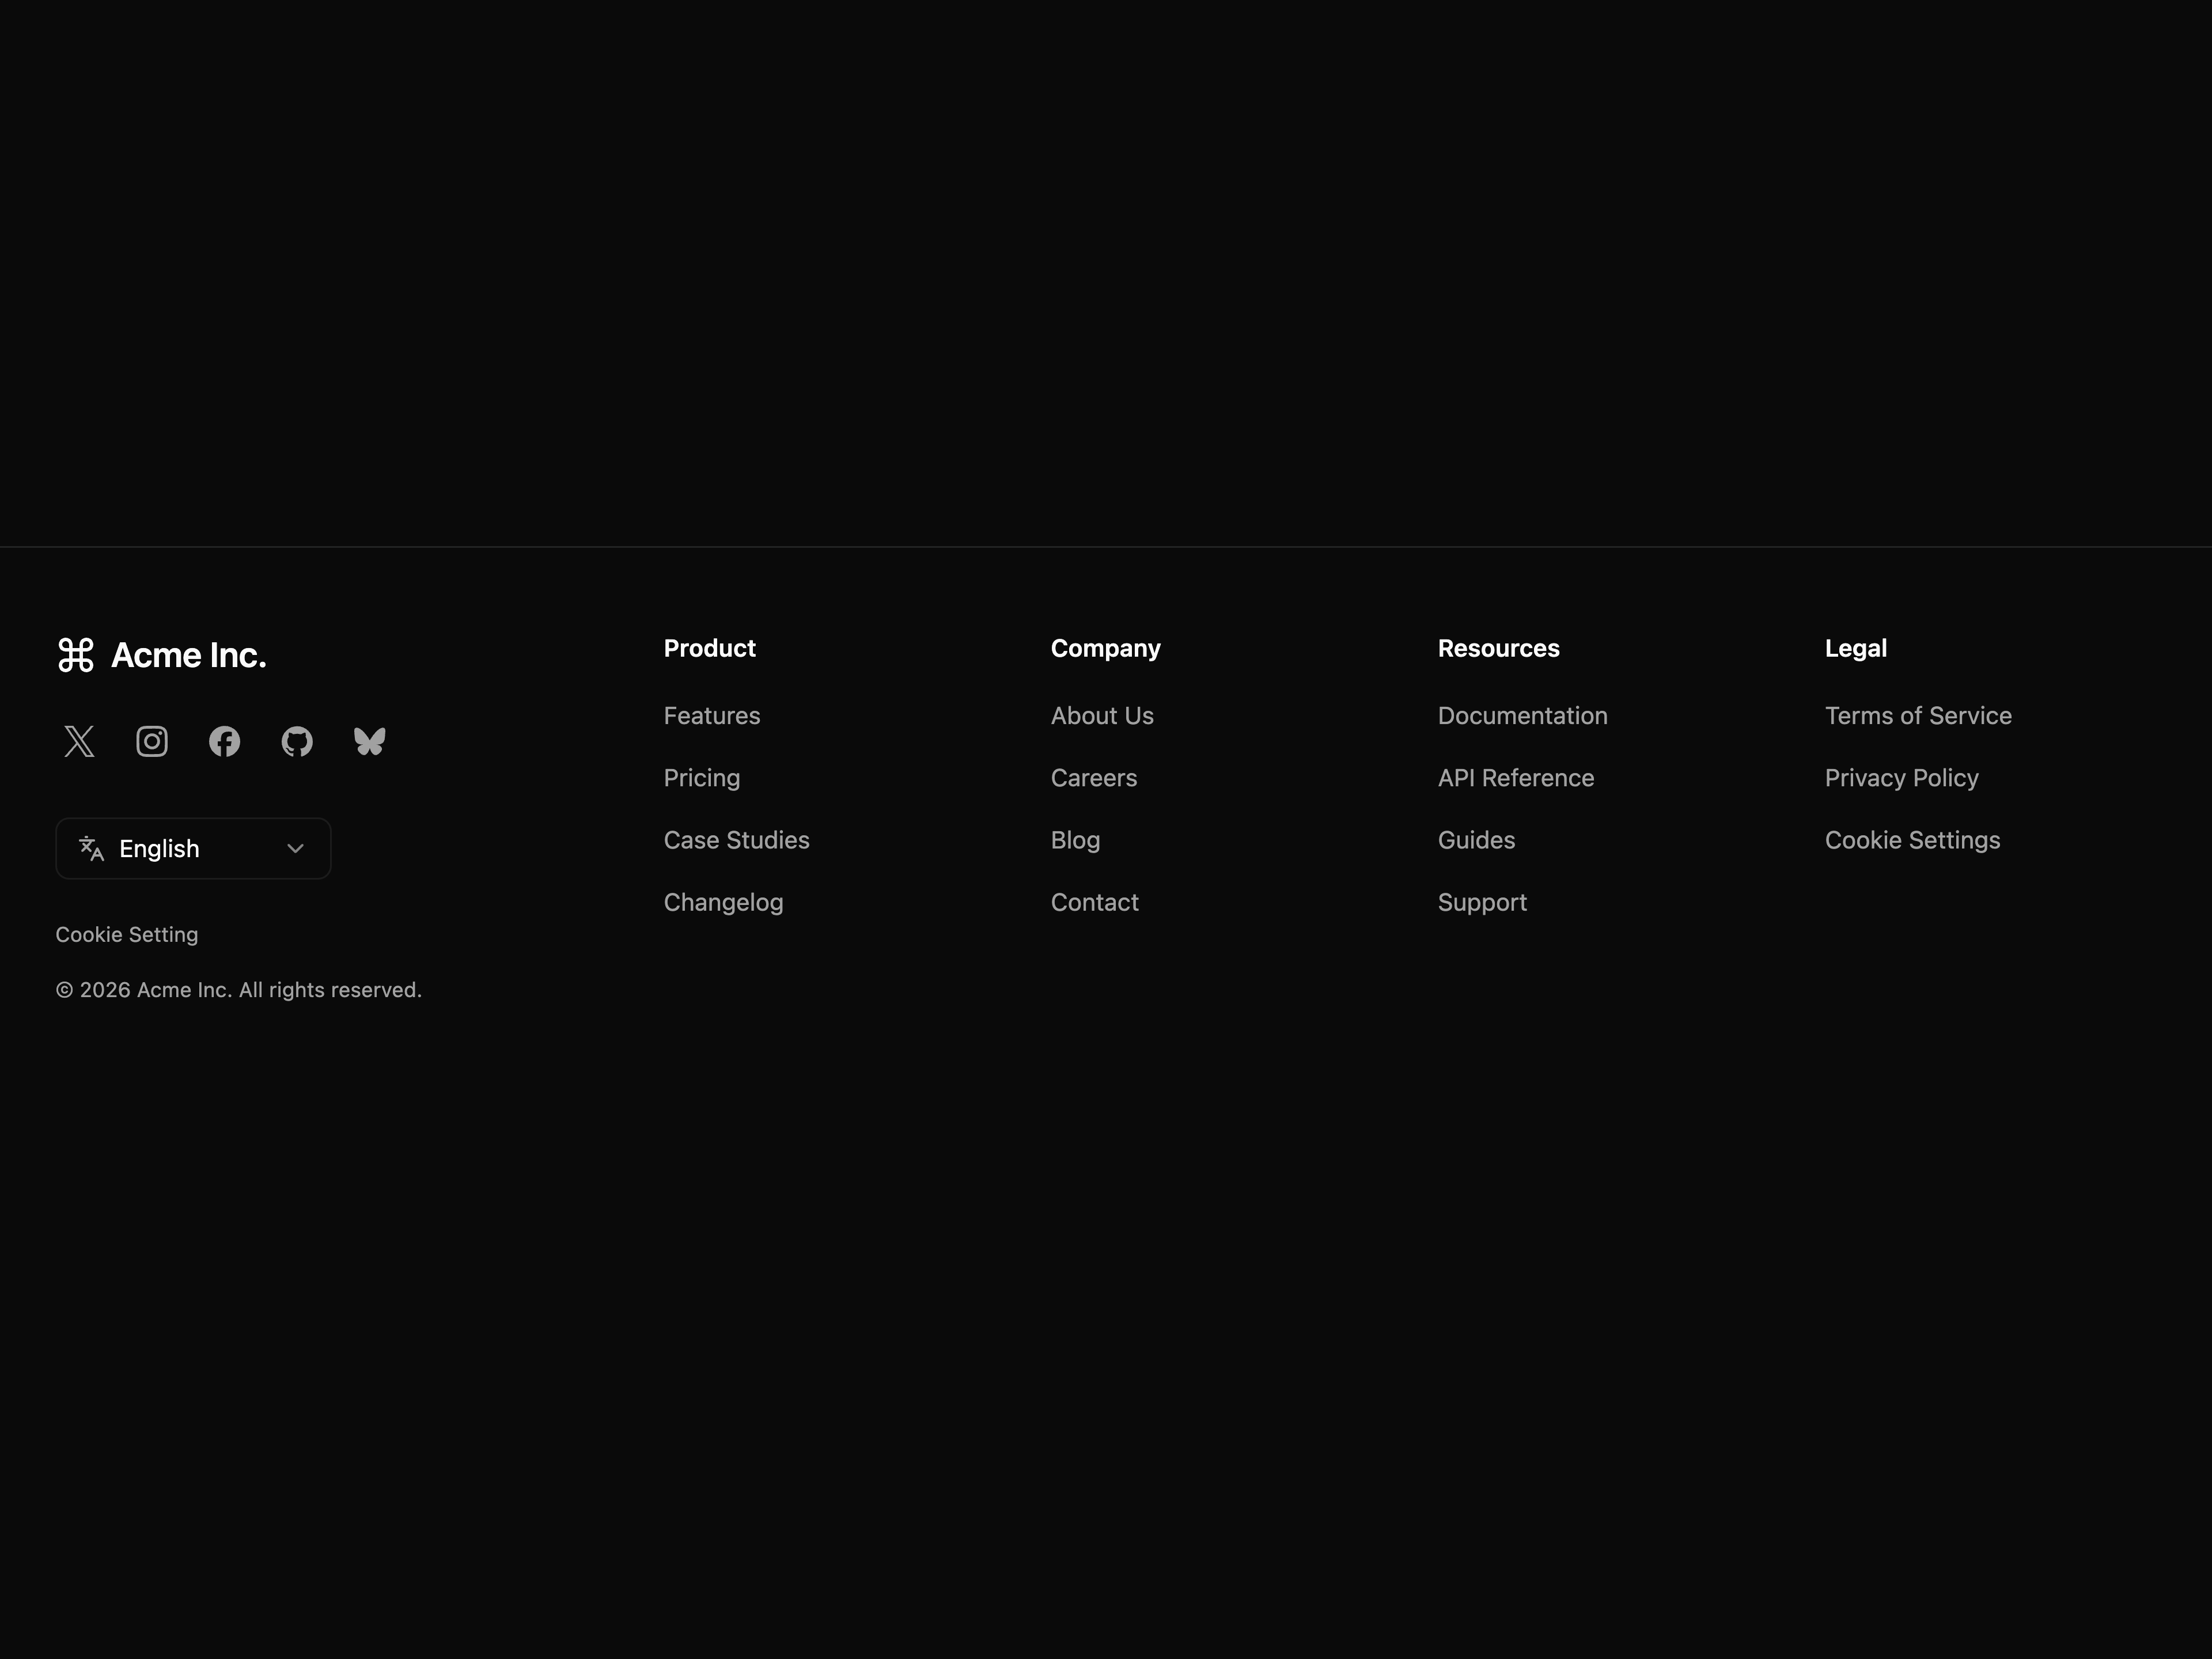Click the Company column heading
The image size is (2212, 1659).
click(x=1106, y=648)
